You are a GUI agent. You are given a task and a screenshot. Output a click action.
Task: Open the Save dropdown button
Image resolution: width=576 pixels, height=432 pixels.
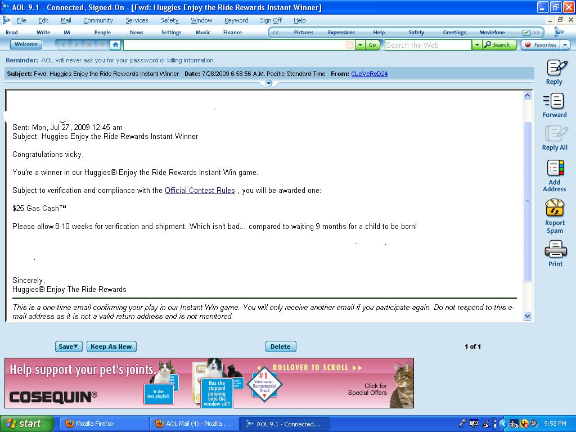(x=69, y=346)
